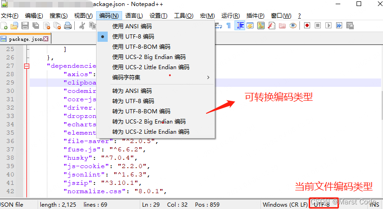Image resolution: width=383 pixels, height=209 pixels.
Task: Stop macro recording square icon
Action: coord(318,26)
